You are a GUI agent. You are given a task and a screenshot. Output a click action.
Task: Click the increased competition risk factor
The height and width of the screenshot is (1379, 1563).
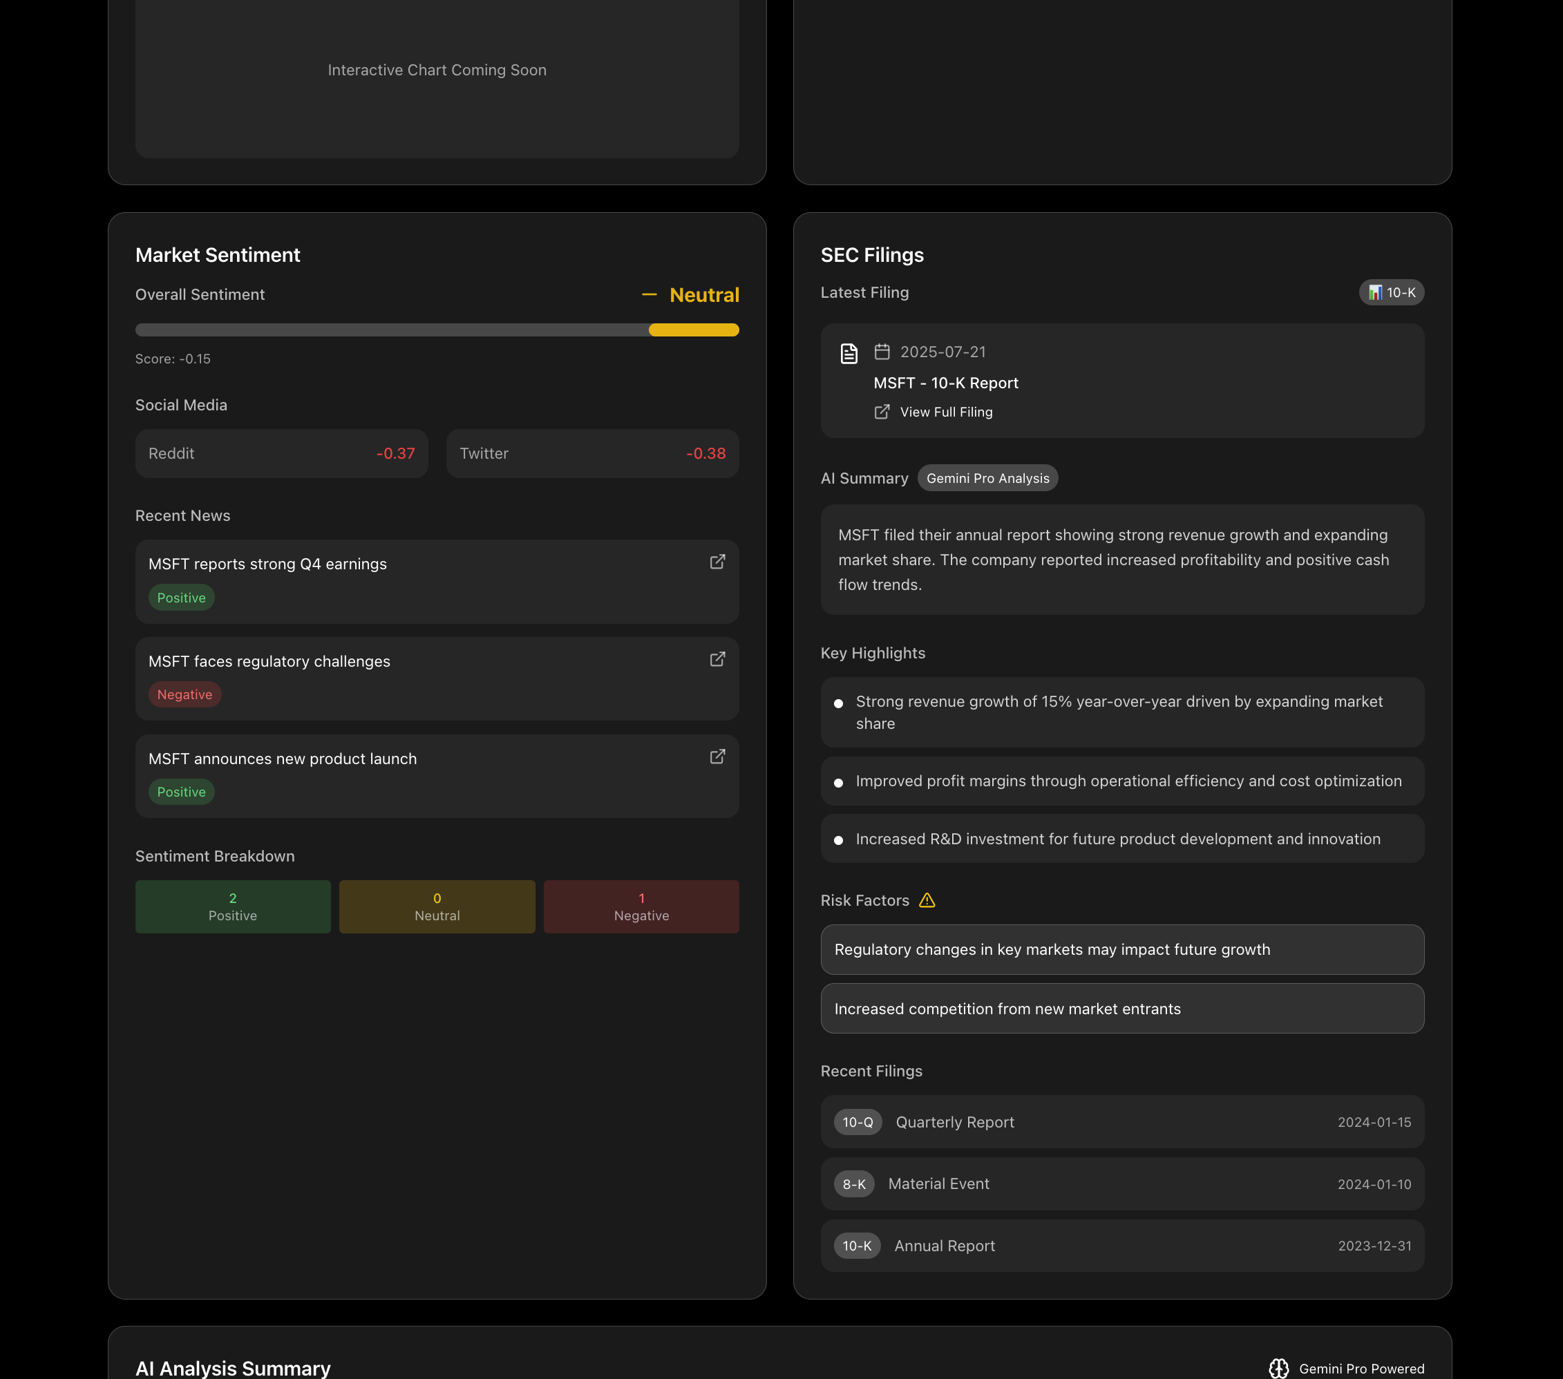(x=1121, y=1009)
